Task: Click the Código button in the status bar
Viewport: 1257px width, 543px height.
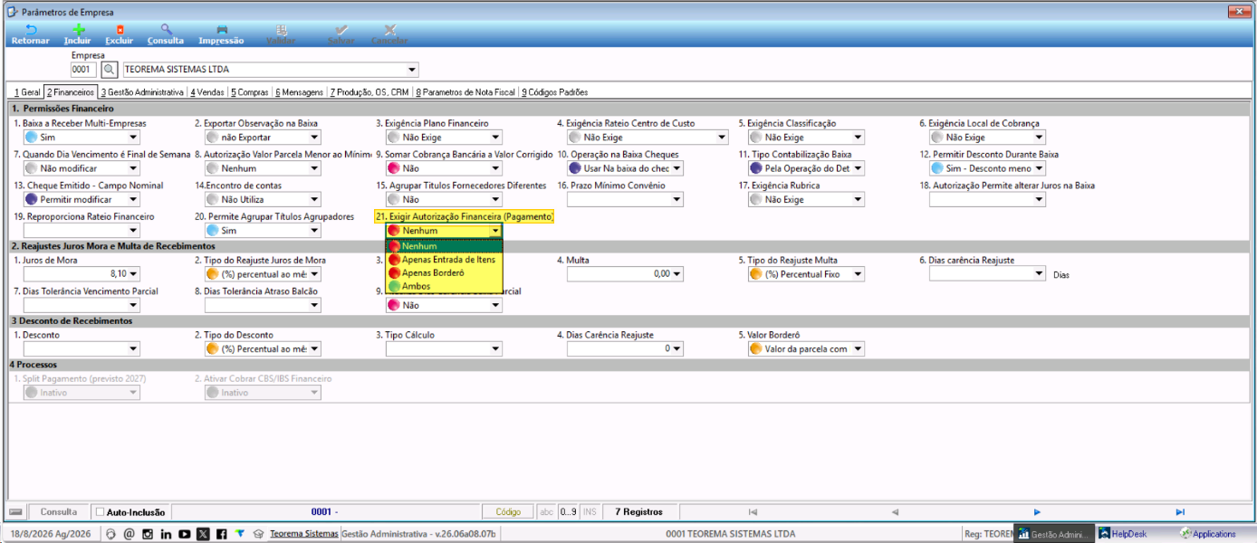Action: 508,512
